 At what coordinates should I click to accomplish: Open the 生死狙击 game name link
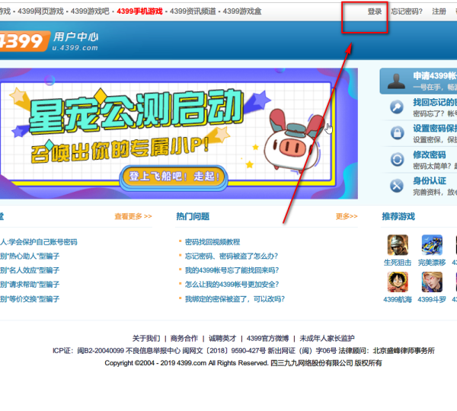coord(398,263)
